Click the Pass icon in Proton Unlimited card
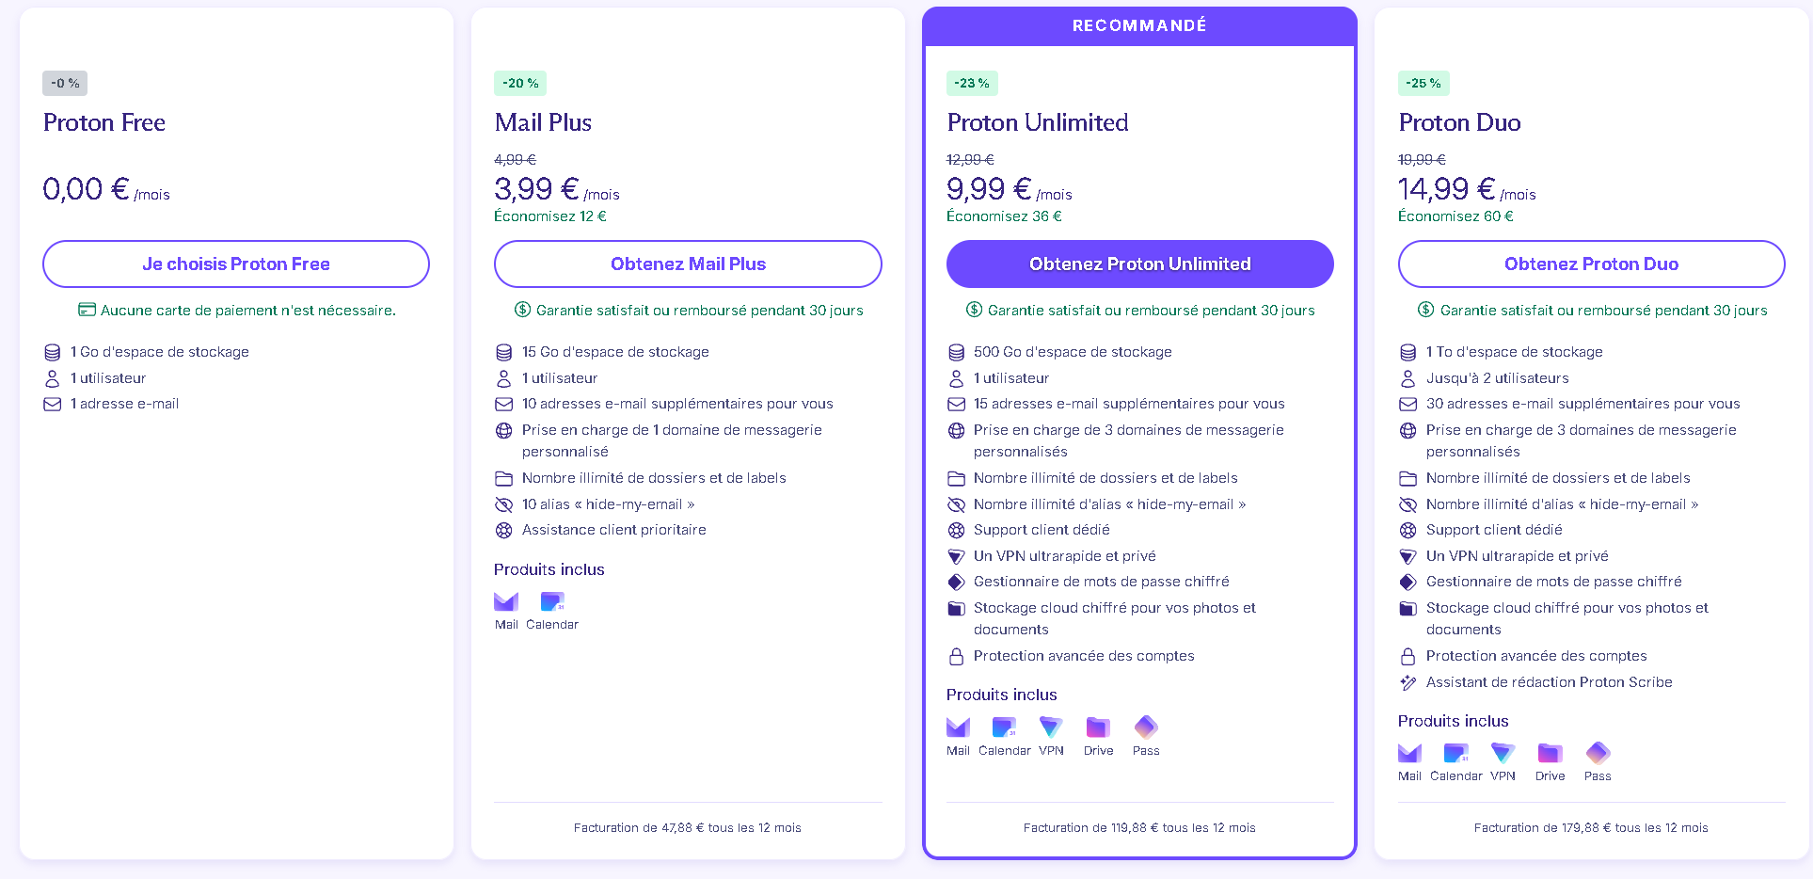Screen dimensions: 1813x879 tap(1146, 727)
